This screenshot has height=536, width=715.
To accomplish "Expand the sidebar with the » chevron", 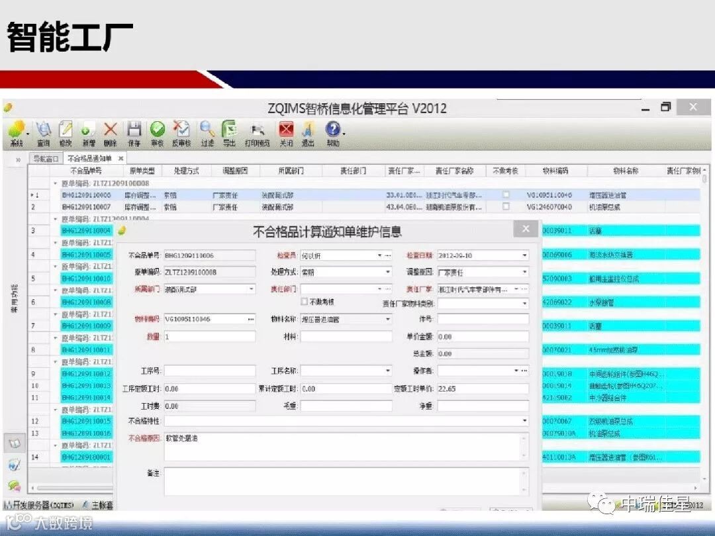I will pos(18,159).
